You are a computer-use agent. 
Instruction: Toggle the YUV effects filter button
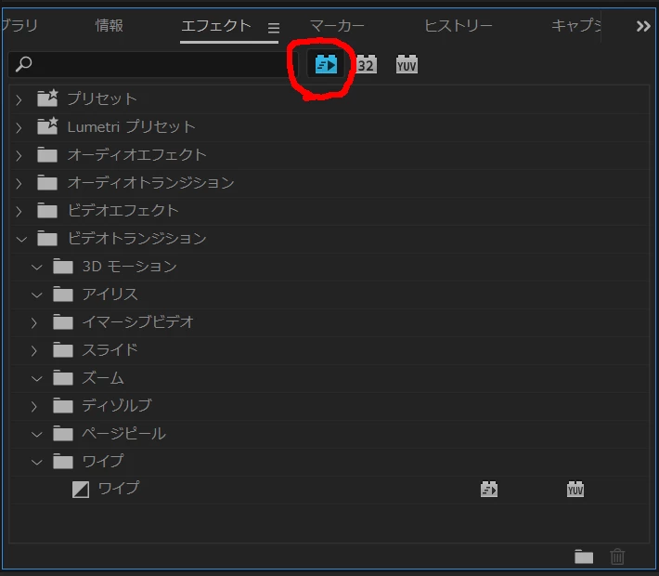click(x=407, y=65)
